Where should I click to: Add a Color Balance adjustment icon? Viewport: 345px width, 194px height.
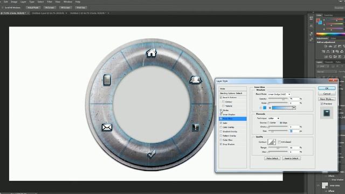(328, 52)
